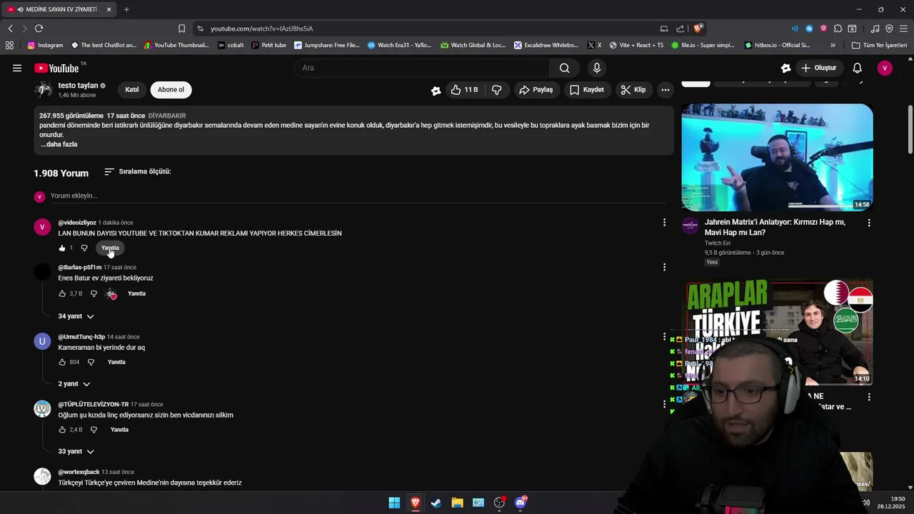The width and height of the screenshot is (914, 514).
Task: Expand the 34 yanıt replies
Action: point(76,316)
